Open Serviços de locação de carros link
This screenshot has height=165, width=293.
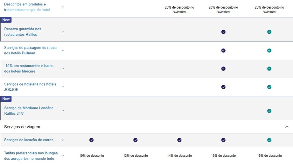click(x=29, y=140)
